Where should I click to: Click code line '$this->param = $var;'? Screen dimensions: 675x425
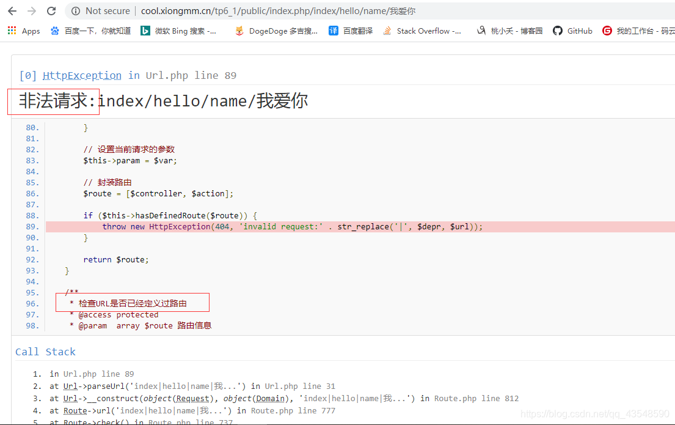(130, 161)
